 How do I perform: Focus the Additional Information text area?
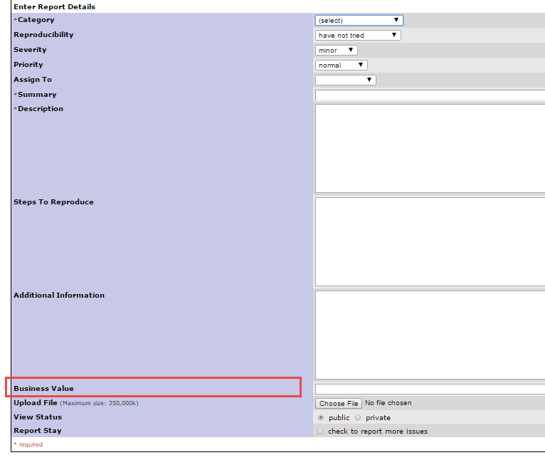[430, 335]
